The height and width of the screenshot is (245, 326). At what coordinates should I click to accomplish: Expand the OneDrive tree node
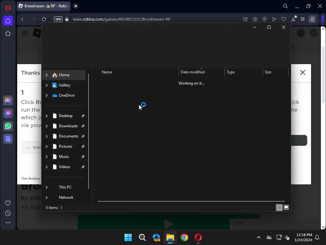pyautogui.click(x=47, y=95)
